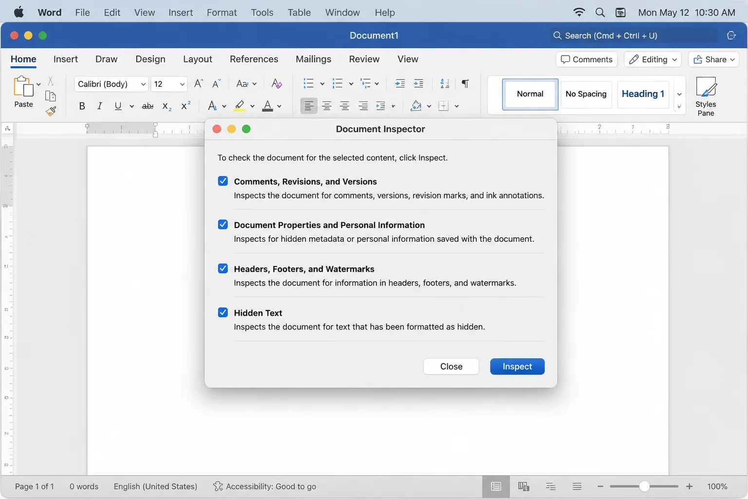
Task: Expand the multilevel list dropdown arrow
Action: point(376,84)
